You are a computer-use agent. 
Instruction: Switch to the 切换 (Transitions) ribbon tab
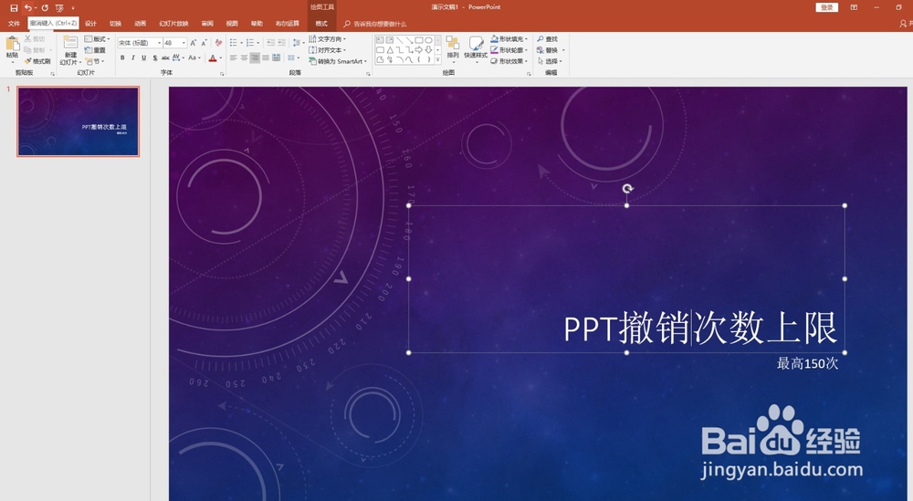pos(115,24)
